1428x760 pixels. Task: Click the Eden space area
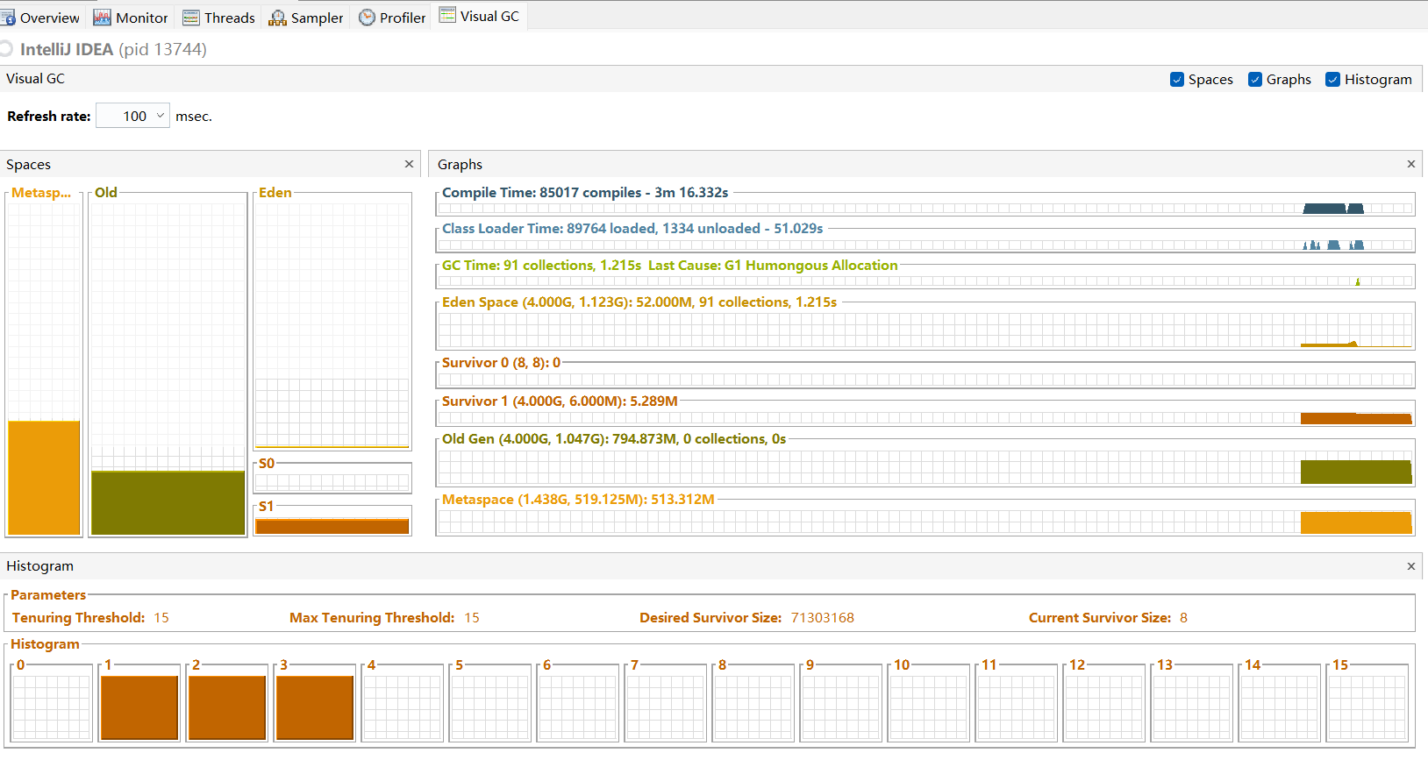click(332, 324)
